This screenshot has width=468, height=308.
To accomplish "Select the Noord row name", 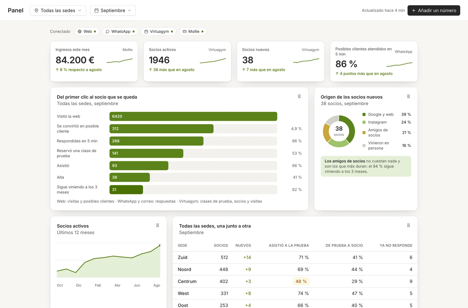I will [x=184, y=269].
